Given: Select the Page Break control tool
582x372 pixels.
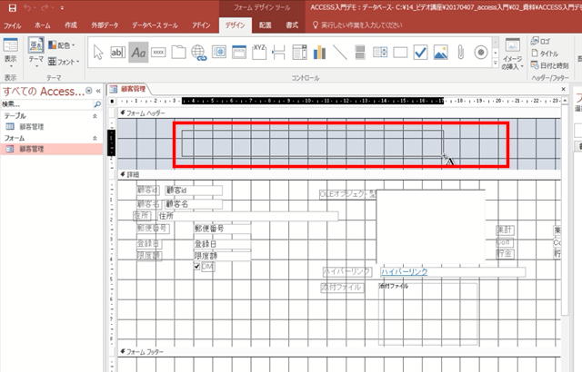Looking at the screenshot, I should tap(279, 53).
